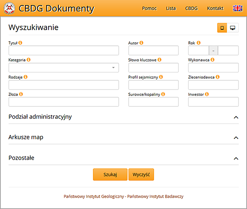Viewport: 247px width, 209px height.
Task: Click the Wyczyść clear button
Action: tap(141, 175)
